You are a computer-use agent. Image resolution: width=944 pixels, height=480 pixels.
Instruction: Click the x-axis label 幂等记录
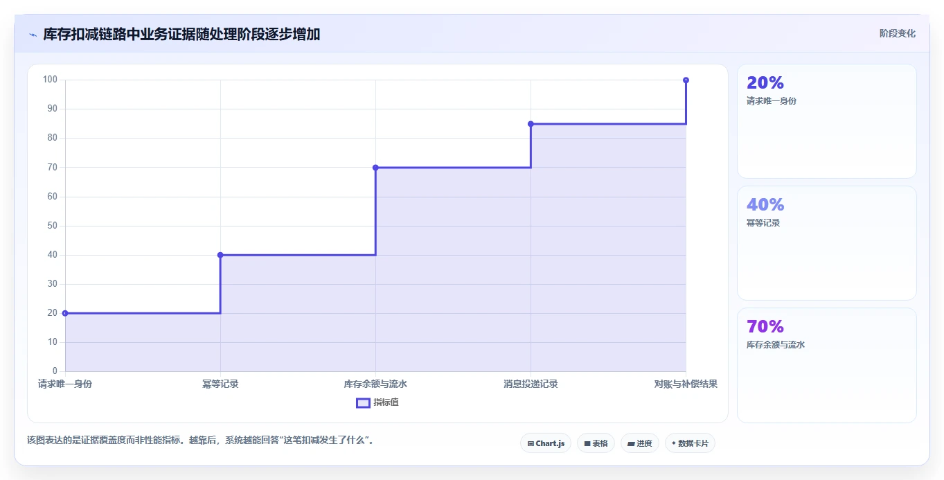click(x=220, y=384)
